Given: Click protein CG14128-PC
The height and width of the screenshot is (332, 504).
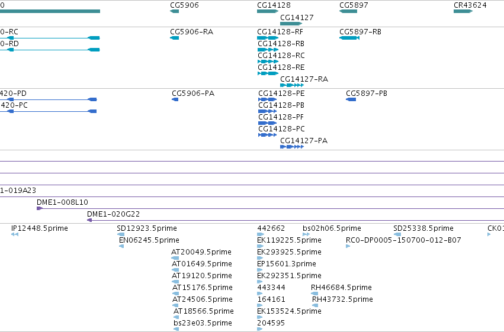Looking at the screenshot, I should [x=281, y=129].
